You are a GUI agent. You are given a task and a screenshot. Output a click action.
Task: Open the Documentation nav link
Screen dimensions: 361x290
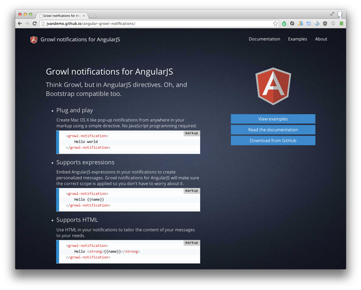(x=264, y=39)
